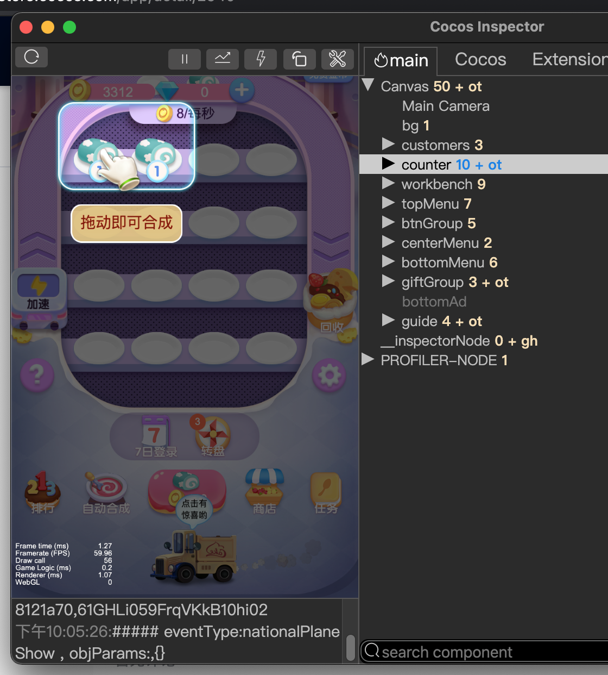Click the reload icon in the Inspector toolbar
608x675 pixels.
pos(31,57)
